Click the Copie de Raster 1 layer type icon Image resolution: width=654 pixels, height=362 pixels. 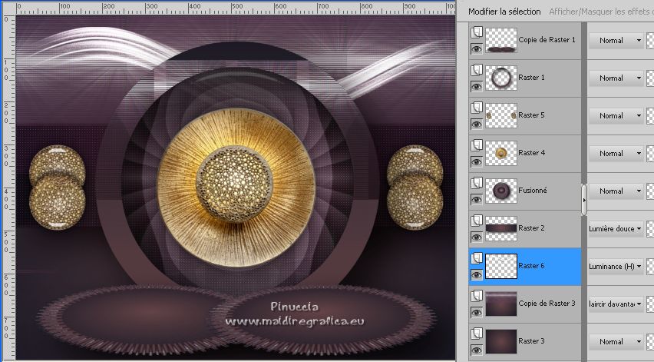476,32
